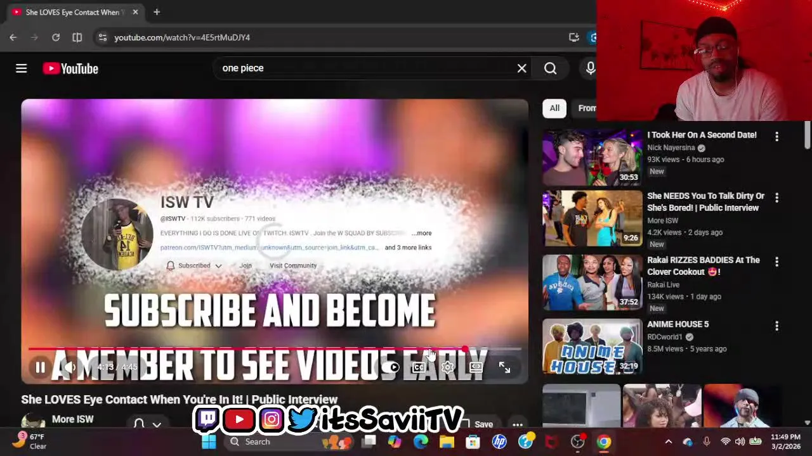Open Task View on the taskbar
The image size is (812, 456).
click(x=369, y=441)
